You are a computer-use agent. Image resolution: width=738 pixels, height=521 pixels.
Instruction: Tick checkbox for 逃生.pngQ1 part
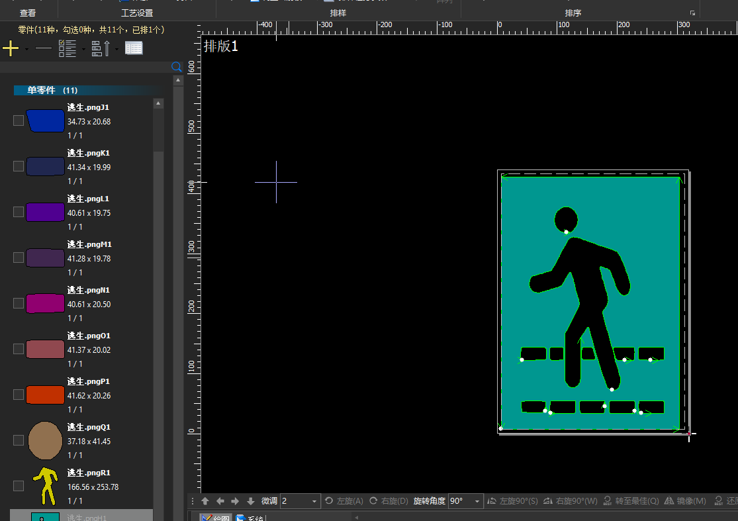(19, 440)
